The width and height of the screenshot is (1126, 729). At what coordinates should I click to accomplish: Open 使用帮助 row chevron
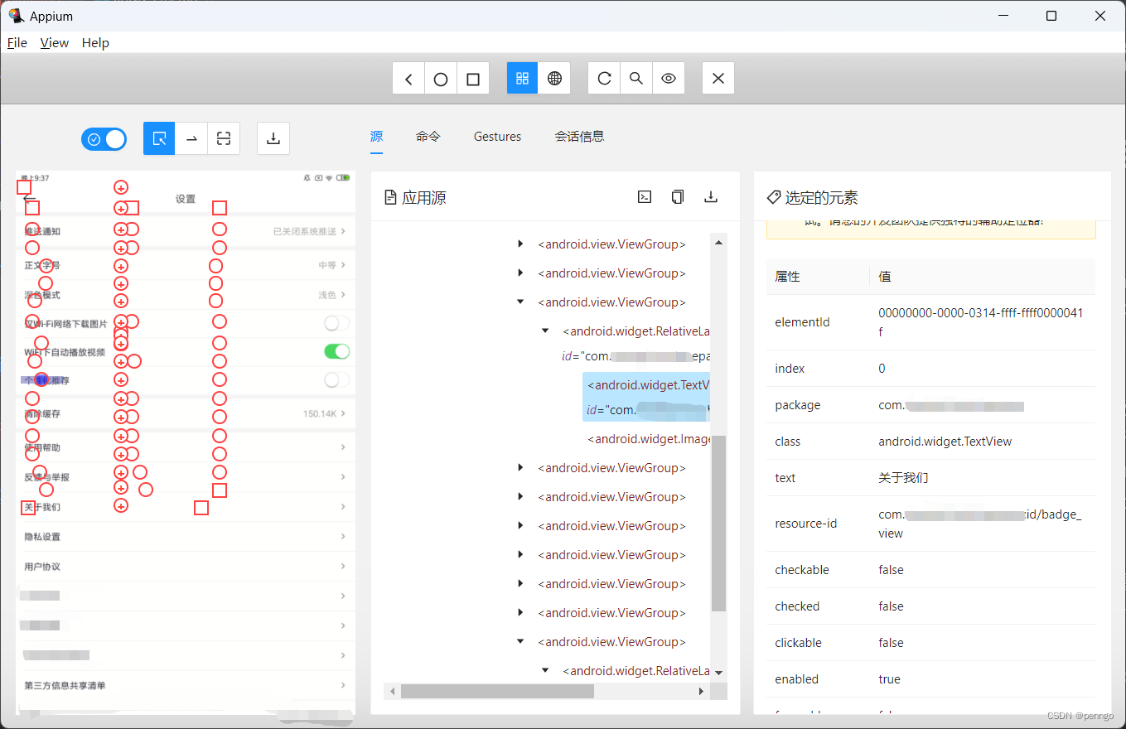343,447
